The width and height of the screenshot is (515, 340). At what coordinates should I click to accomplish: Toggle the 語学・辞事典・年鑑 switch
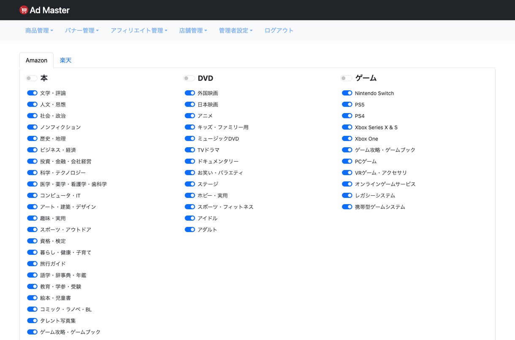[x=33, y=275]
